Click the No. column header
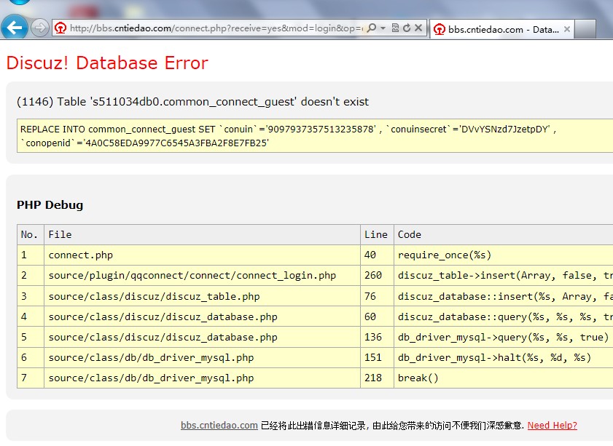Image resolution: width=613 pixels, height=446 pixels. pos(30,234)
